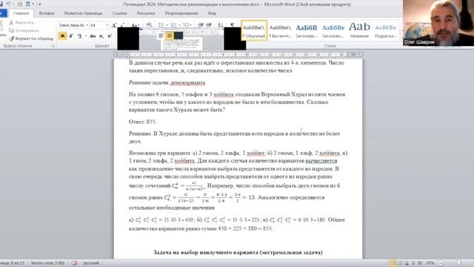Click the text Ответ: 855 in document
Screen dimensions: 474x267
pos(142,122)
